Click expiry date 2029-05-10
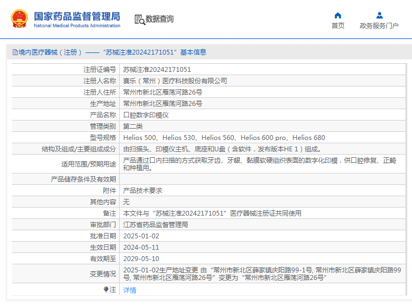Image resolution: width=412 pixels, height=307 pixels. click(x=141, y=259)
